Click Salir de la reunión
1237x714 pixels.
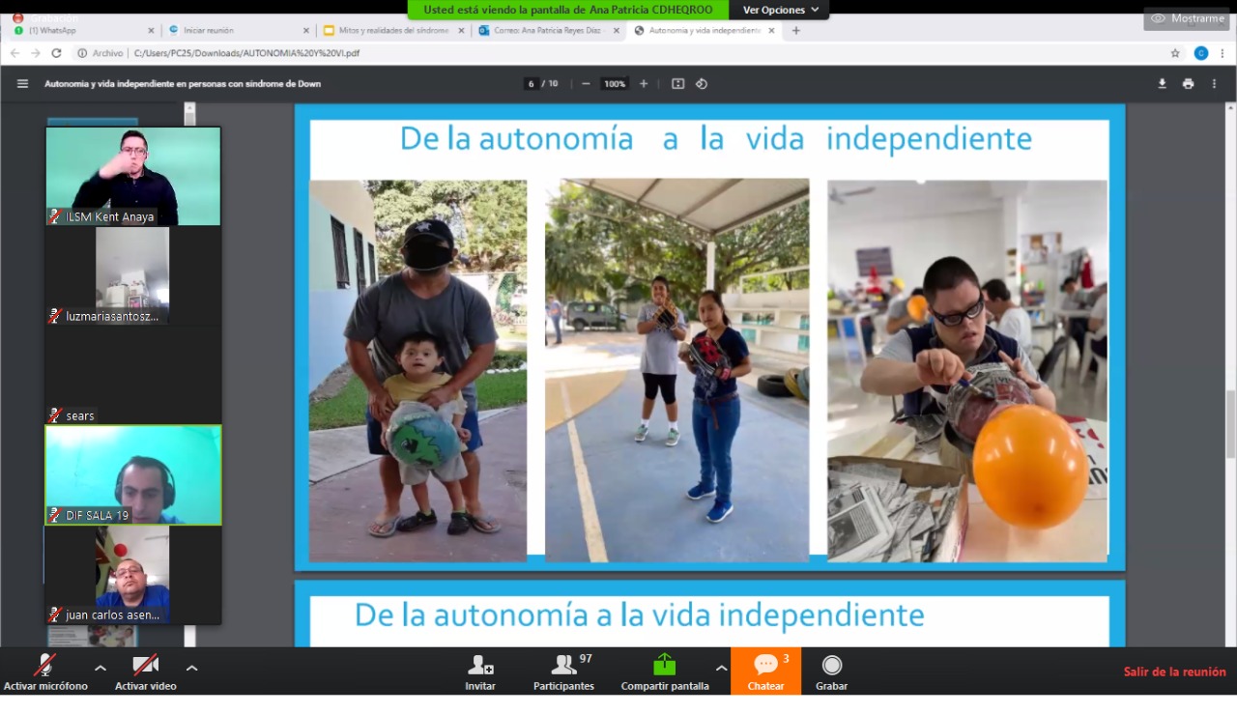[1174, 671]
